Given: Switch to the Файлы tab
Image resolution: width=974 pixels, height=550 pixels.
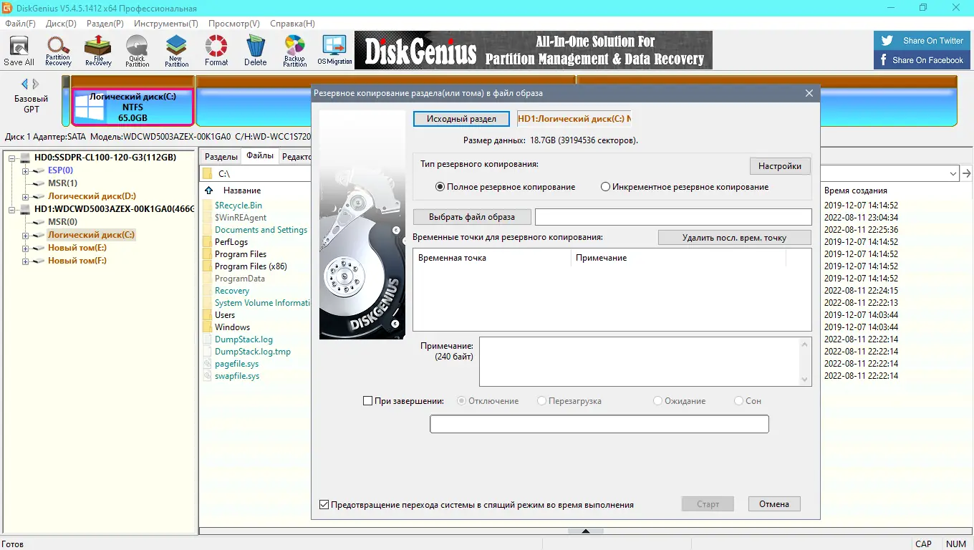Looking at the screenshot, I should coord(260,156).
